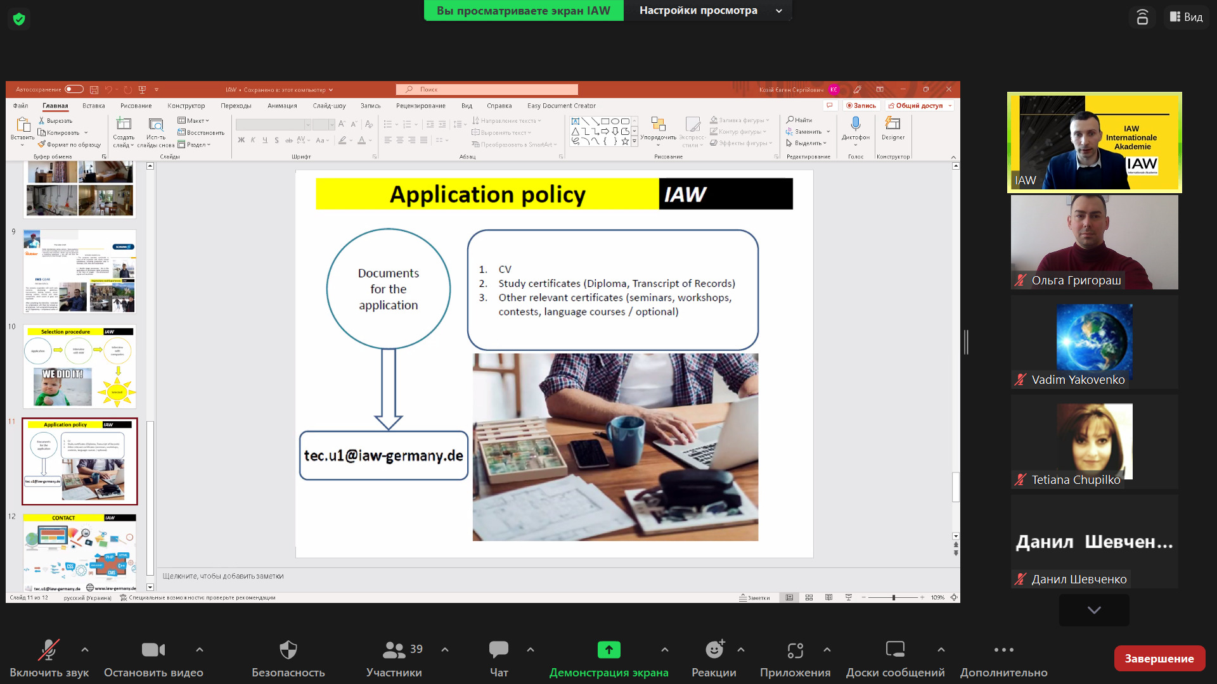Open the Конструктор ribbon tab
Screen dimensions: 1217x684
186,106
